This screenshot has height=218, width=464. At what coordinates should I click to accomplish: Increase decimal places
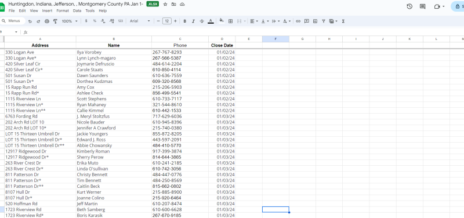click(x=111, y=21)
